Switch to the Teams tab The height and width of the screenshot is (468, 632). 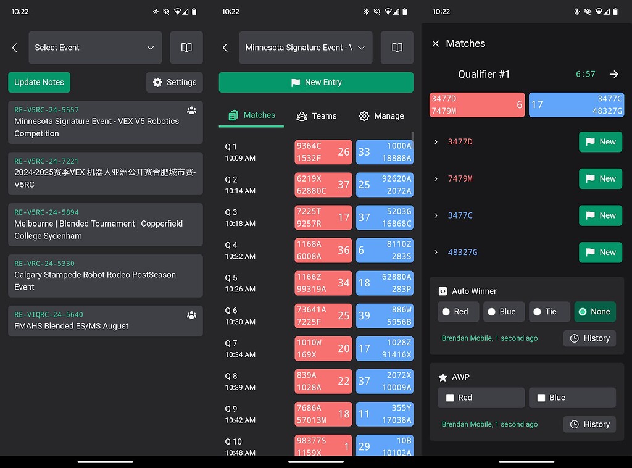tap(316, 115)
